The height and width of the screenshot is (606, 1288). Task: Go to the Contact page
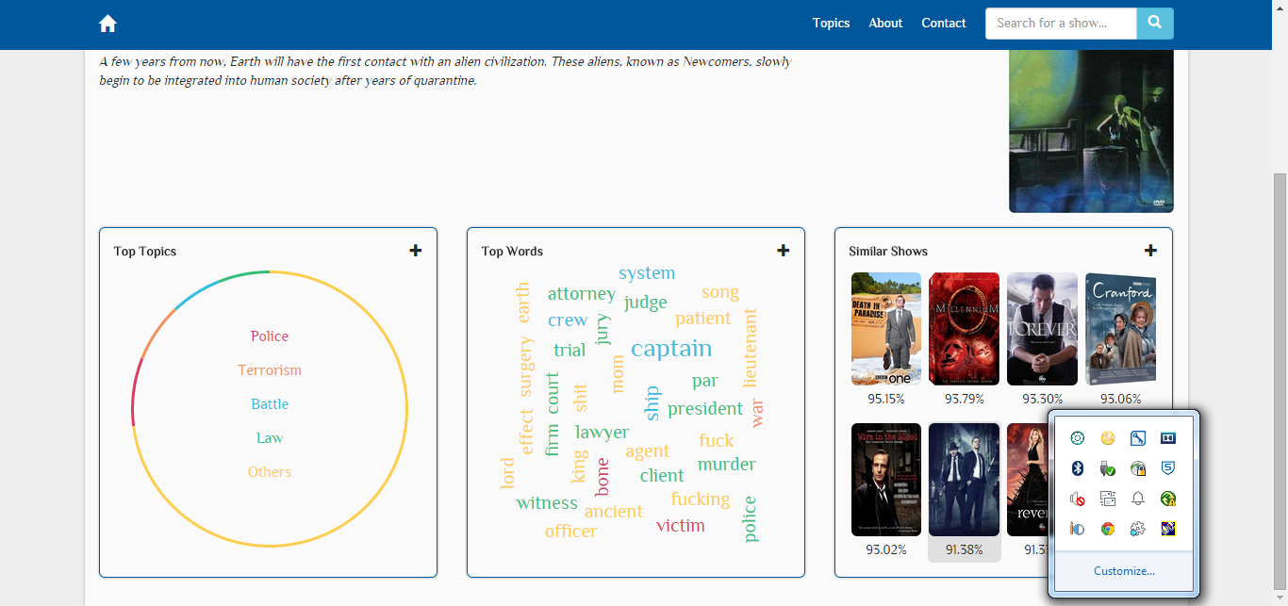944,24
